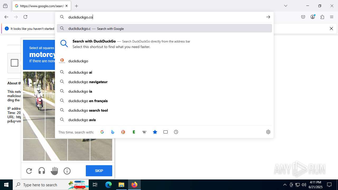Search this time with Wikipedia icon
The image size is (338, 190).
click(144, 132)
